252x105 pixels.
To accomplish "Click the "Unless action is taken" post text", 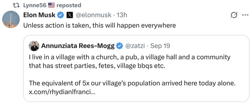I will point(100,26).
